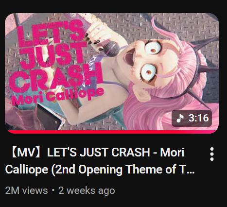227x207 pixels.
Task: Click the 'Mori Calliope' text in thumbnail
Action: (57, 96)
